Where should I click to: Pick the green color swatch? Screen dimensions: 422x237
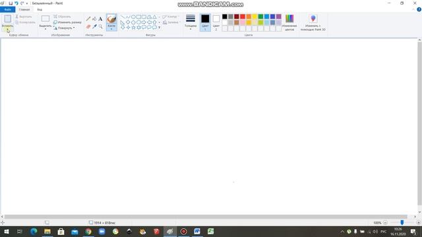tap(260, 16)
